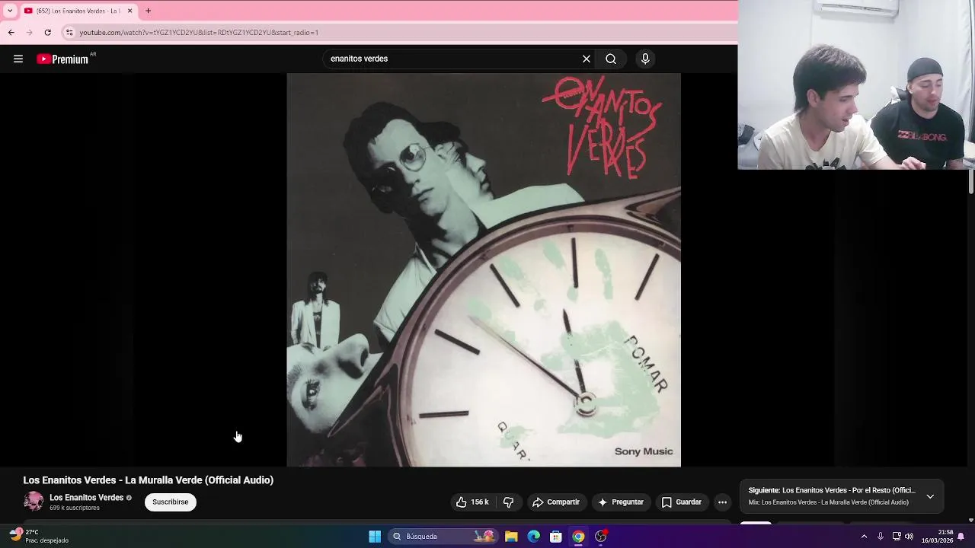Click the Mix: Los Enanitos Verdes playlist title

[829, 502]
